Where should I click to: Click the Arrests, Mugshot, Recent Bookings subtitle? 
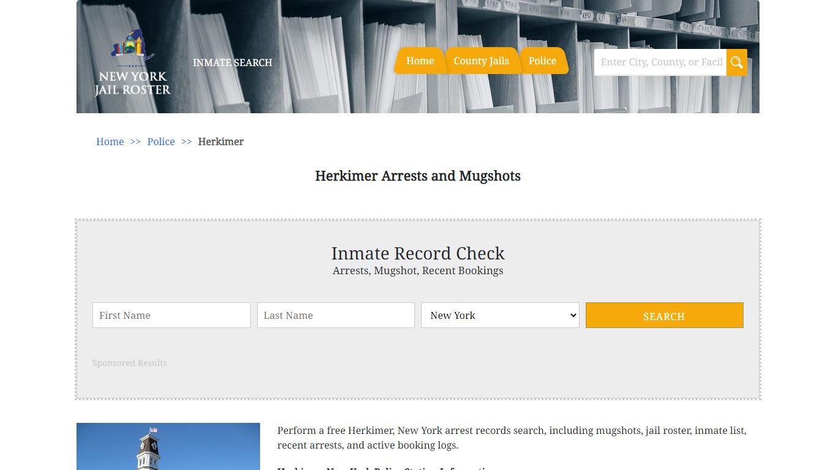tap(418, 270)
